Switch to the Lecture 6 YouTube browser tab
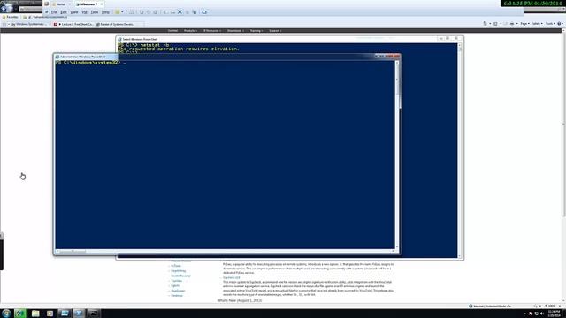This screenshot has width=566, height=318. [73, 24]
